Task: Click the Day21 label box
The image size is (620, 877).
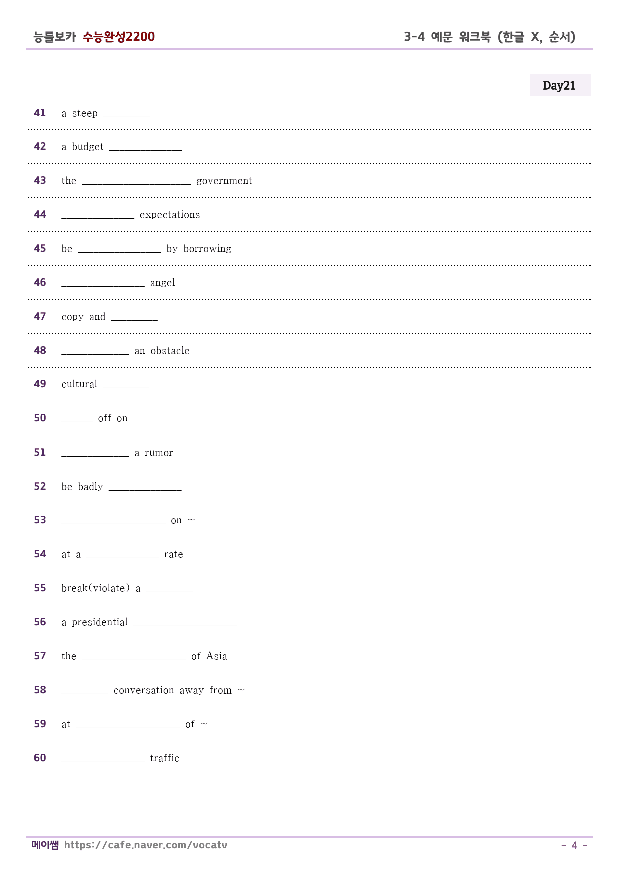Action: pyautogui.click(x=560, y=85)
